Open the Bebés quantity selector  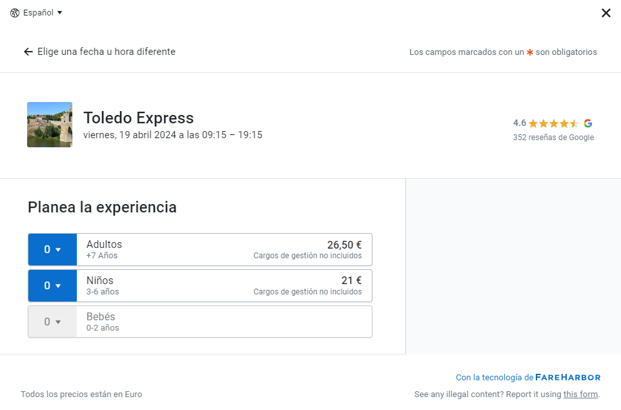pyautogui.click(x=52, y=322)
